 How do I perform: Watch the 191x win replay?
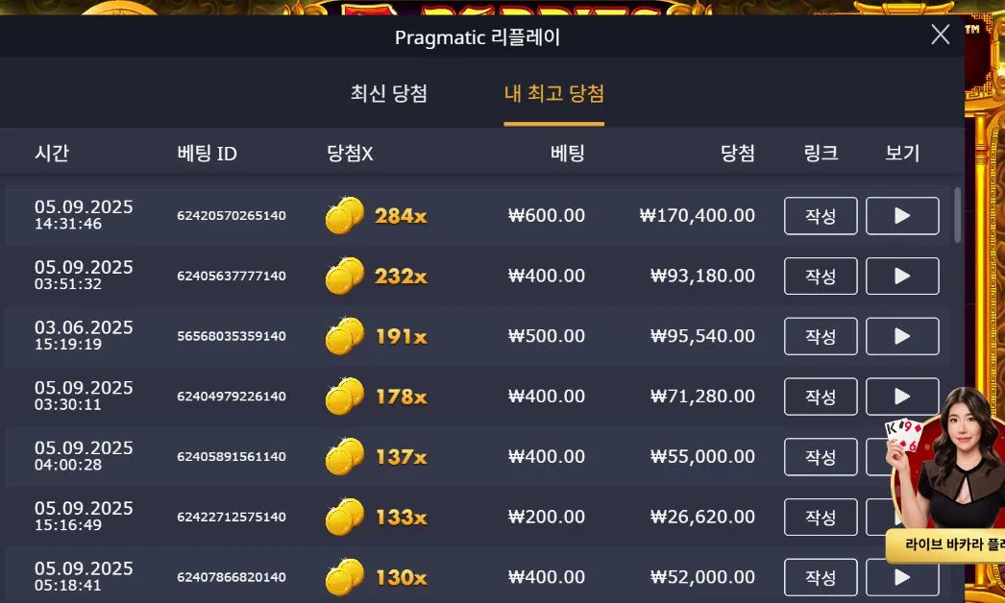tap(902, 336)
